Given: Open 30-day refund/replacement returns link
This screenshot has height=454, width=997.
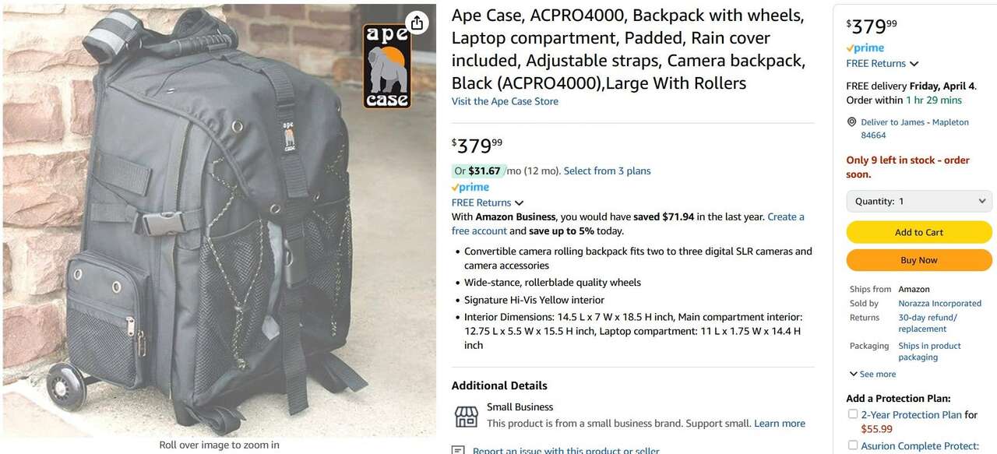Looking at the screenshot, I should coord(928,323).
